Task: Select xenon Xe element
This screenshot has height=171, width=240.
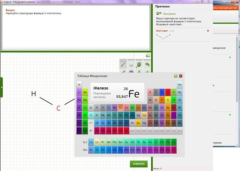Action: (180, 115)
